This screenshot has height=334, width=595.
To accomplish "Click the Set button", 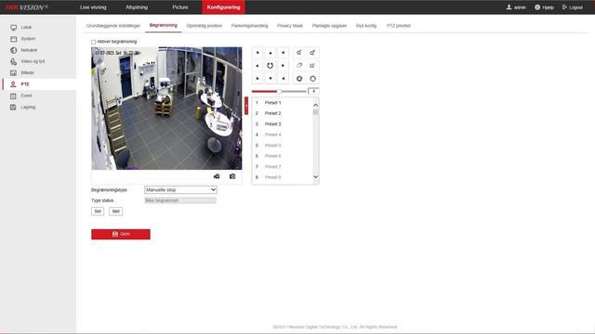I will coord(98,212).
